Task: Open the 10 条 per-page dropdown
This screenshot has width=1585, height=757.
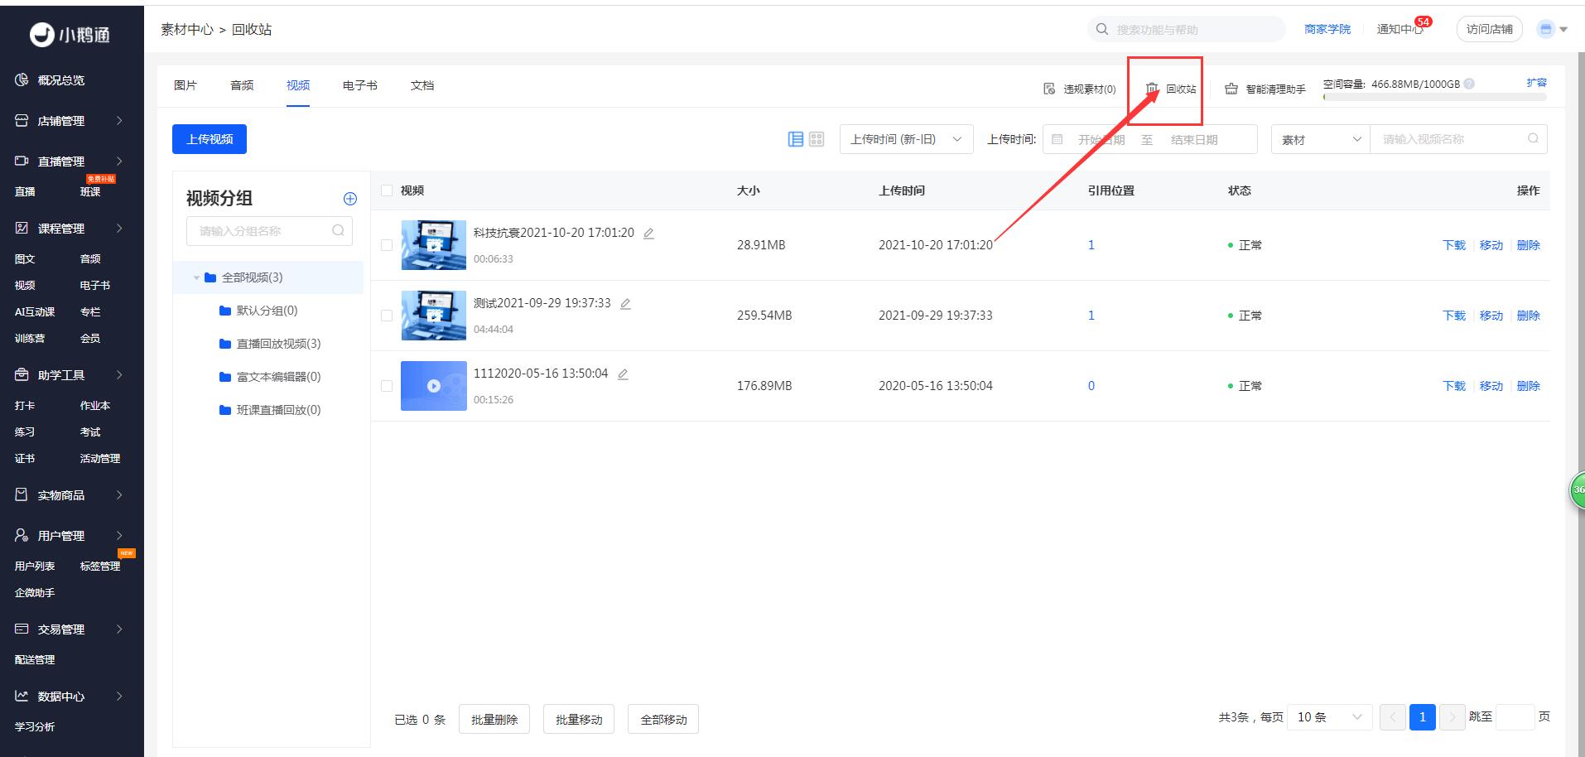Action: [x=1330, y=717]
